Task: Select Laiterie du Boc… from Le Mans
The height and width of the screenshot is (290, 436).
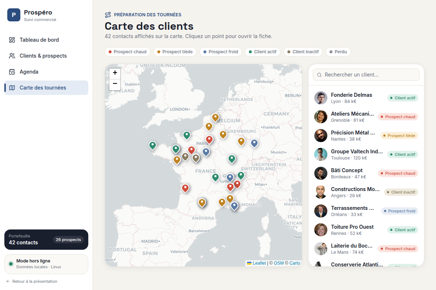Action: [366, 249]
